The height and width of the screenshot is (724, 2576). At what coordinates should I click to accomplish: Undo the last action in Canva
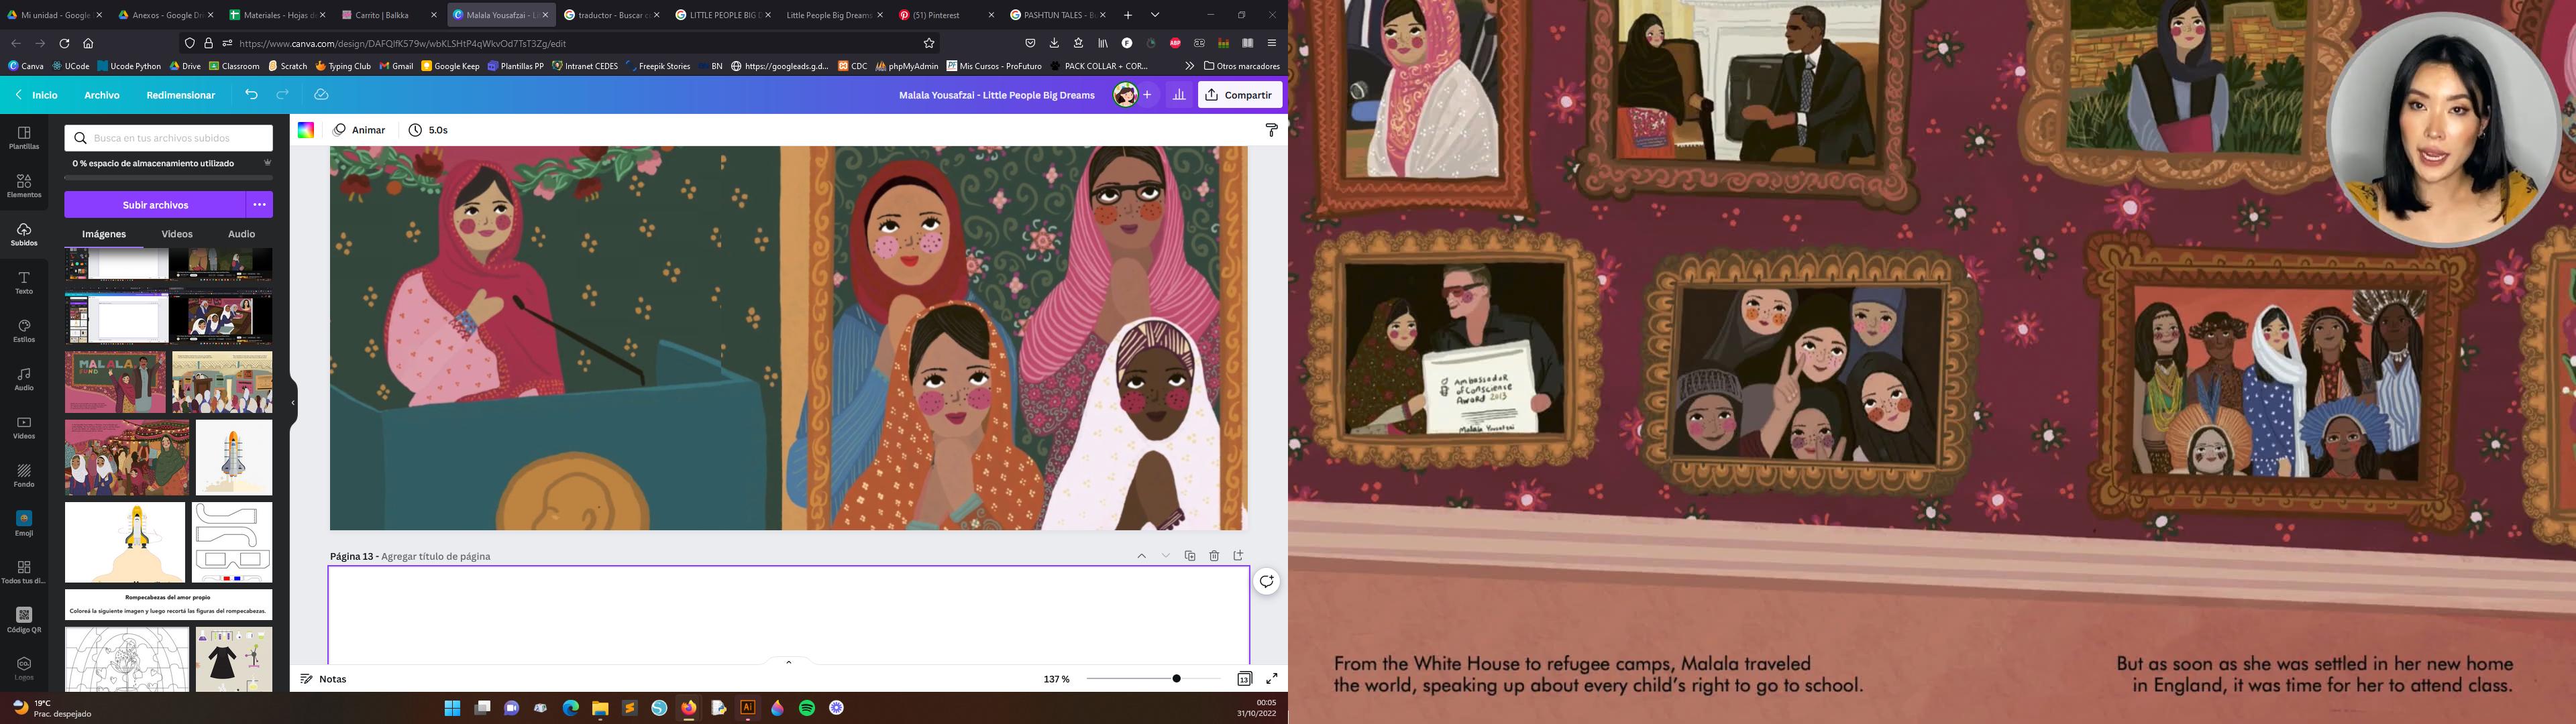click(x=251, y=95)
